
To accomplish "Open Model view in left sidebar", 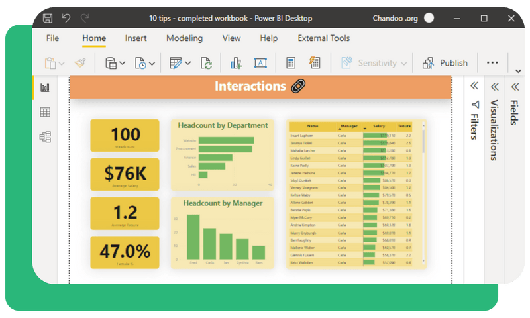I will [45, 137].
